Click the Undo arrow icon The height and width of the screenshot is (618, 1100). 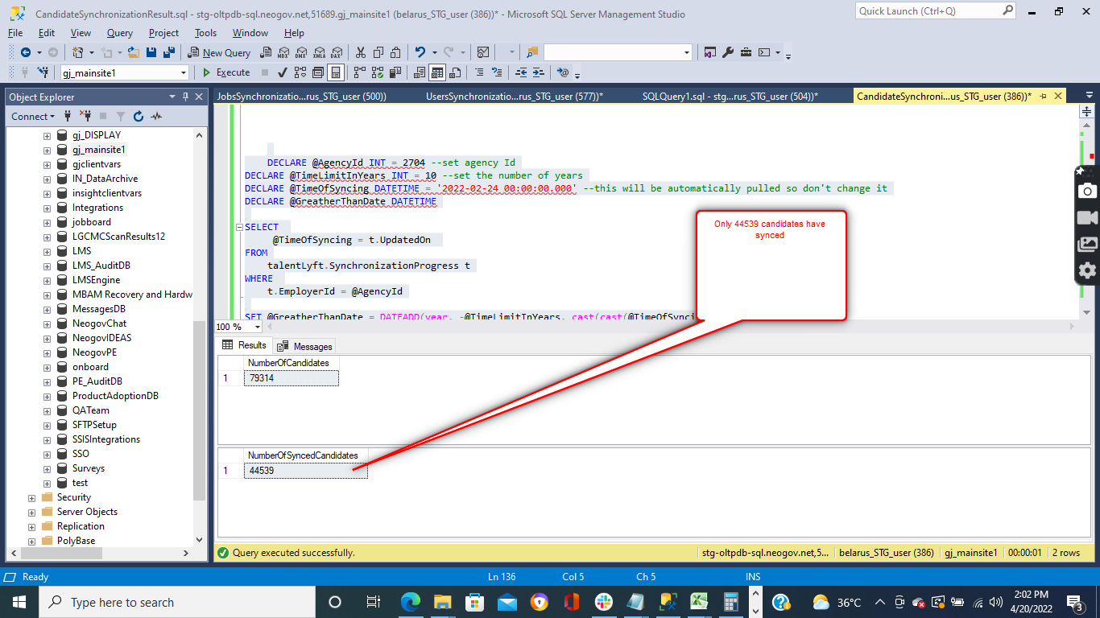tap(420, 52)
